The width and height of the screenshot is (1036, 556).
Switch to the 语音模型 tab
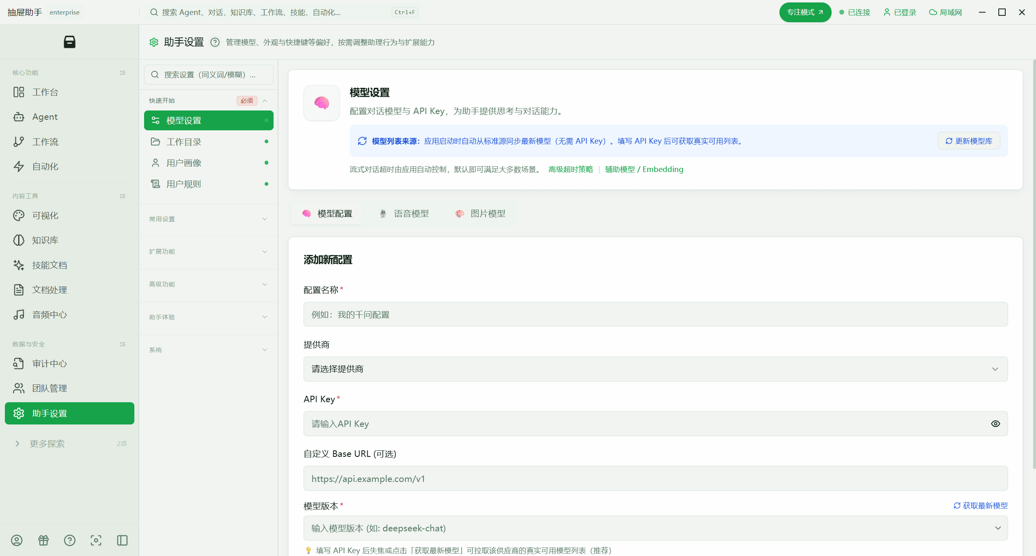tap(404, 214)
